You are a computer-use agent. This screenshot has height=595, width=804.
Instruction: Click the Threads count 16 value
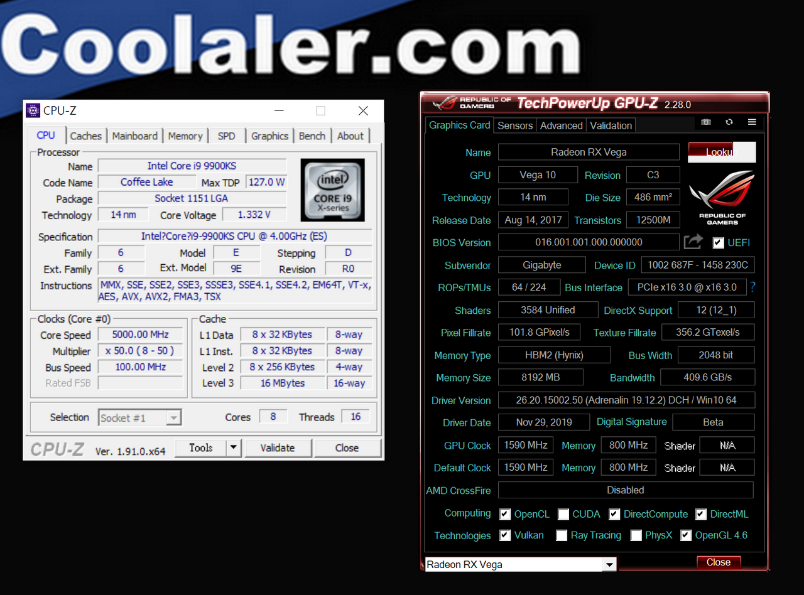(356, 417)
